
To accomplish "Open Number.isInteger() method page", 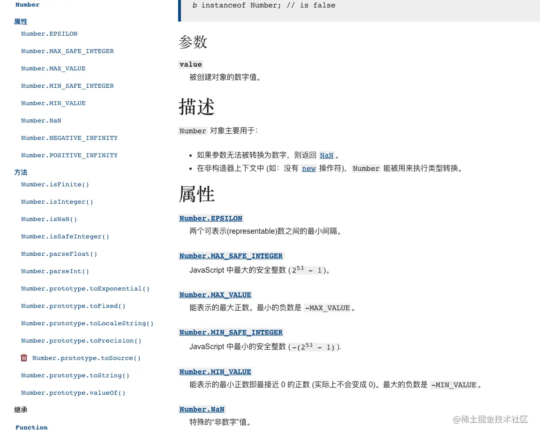I will click(57, 202).
